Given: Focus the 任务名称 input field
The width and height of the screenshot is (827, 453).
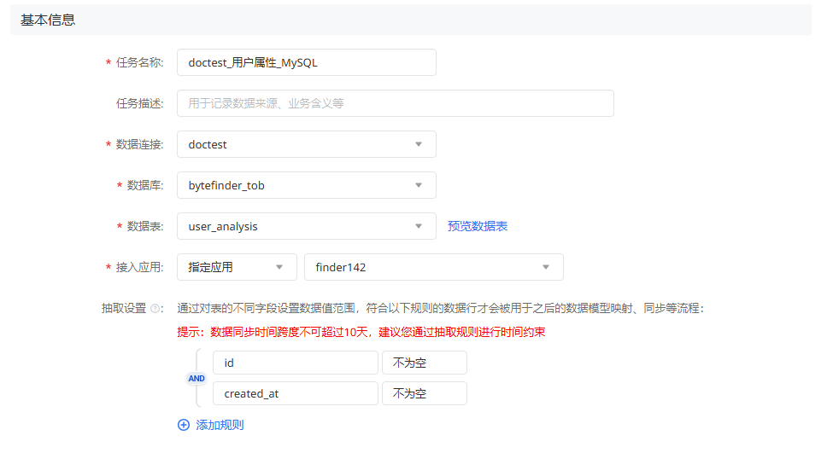Looking at the screenshot, I should click(307, 62).
